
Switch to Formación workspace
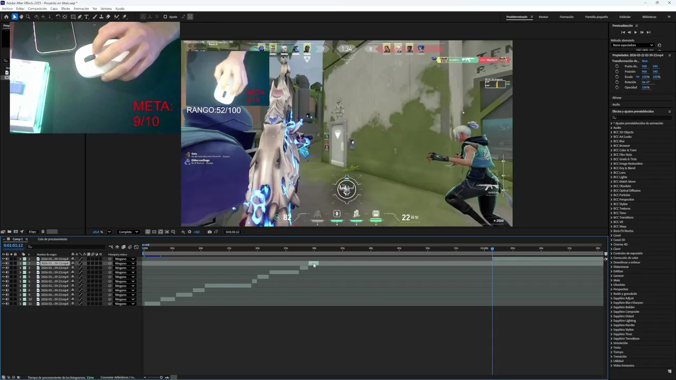point(567,17)
